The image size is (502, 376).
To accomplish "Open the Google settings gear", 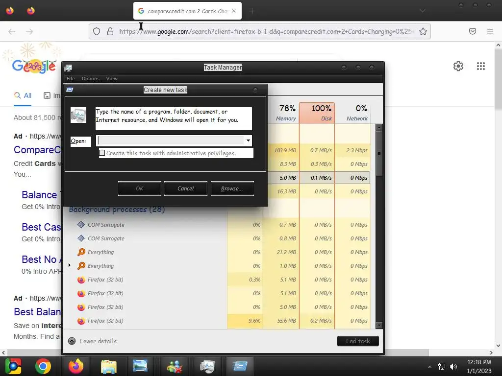I will click(x=458, y=66).
